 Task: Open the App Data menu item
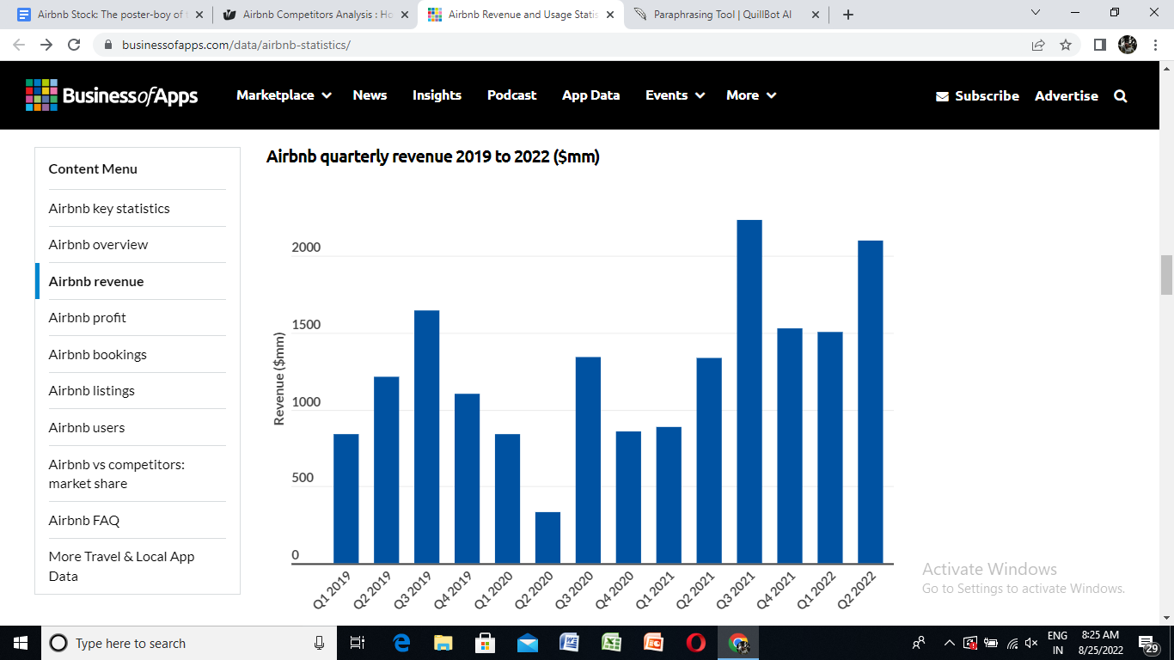tap(590, 95)
